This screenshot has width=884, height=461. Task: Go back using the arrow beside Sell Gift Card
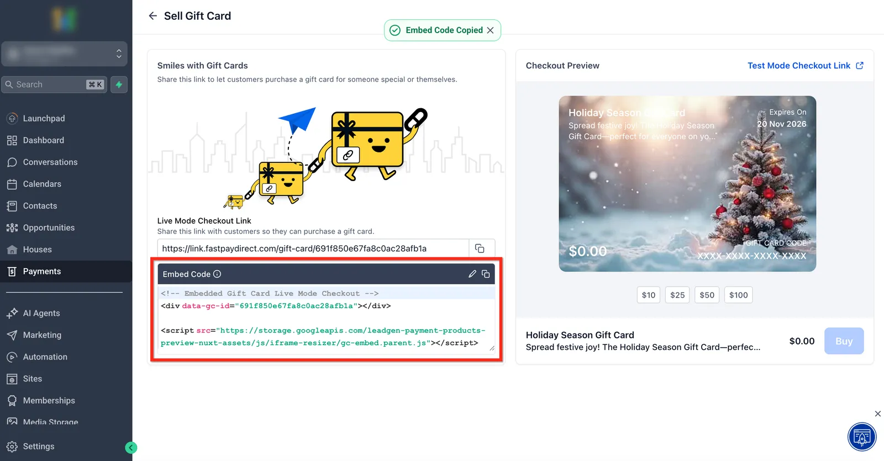[153, 16]
